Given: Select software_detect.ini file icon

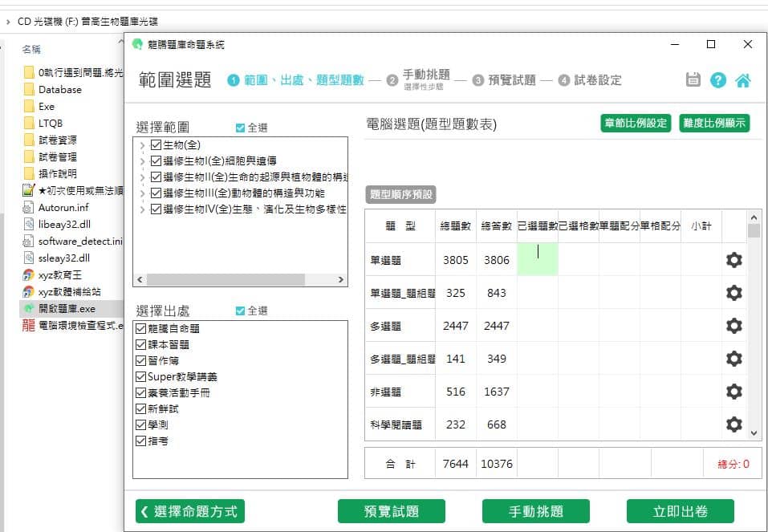Looking at the screenshot, I should tap(28, 241).
